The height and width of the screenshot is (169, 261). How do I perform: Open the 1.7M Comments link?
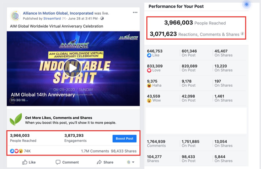pyautogui.click(x=95, y=151)
